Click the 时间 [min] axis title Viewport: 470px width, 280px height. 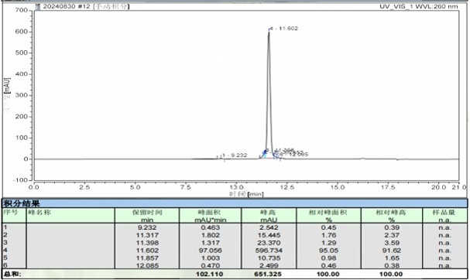pos(246,194)
